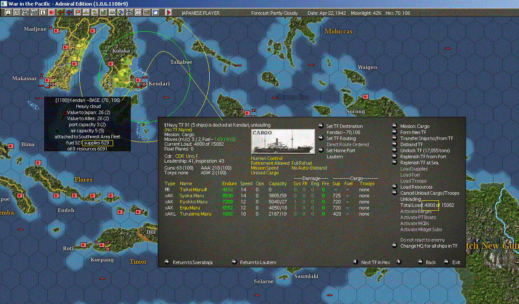
Task: Select the Kendari base hex on map
Action: (138, 80)
